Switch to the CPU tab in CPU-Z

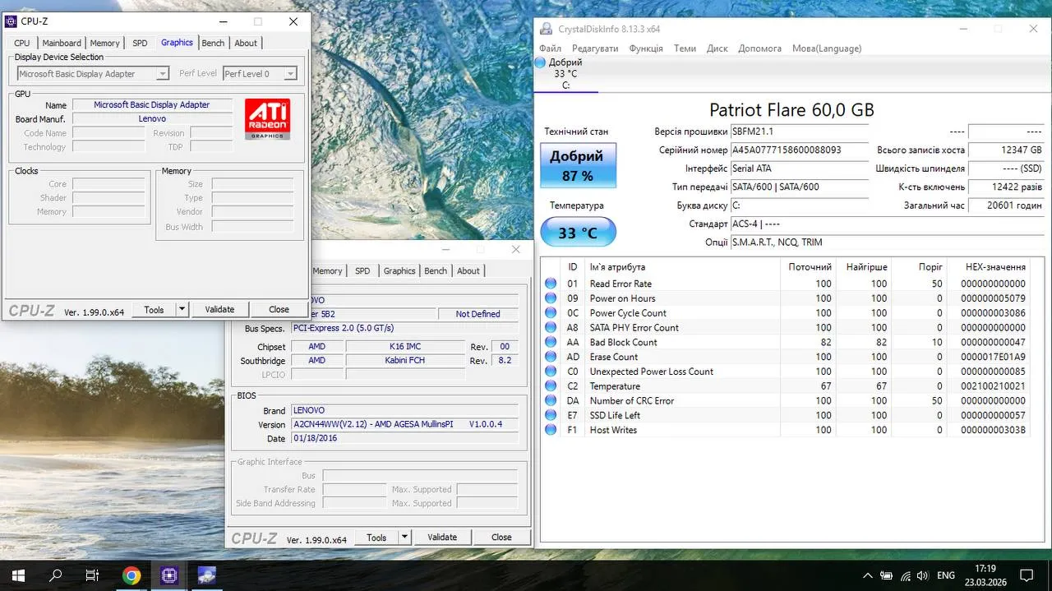[22, 43]
